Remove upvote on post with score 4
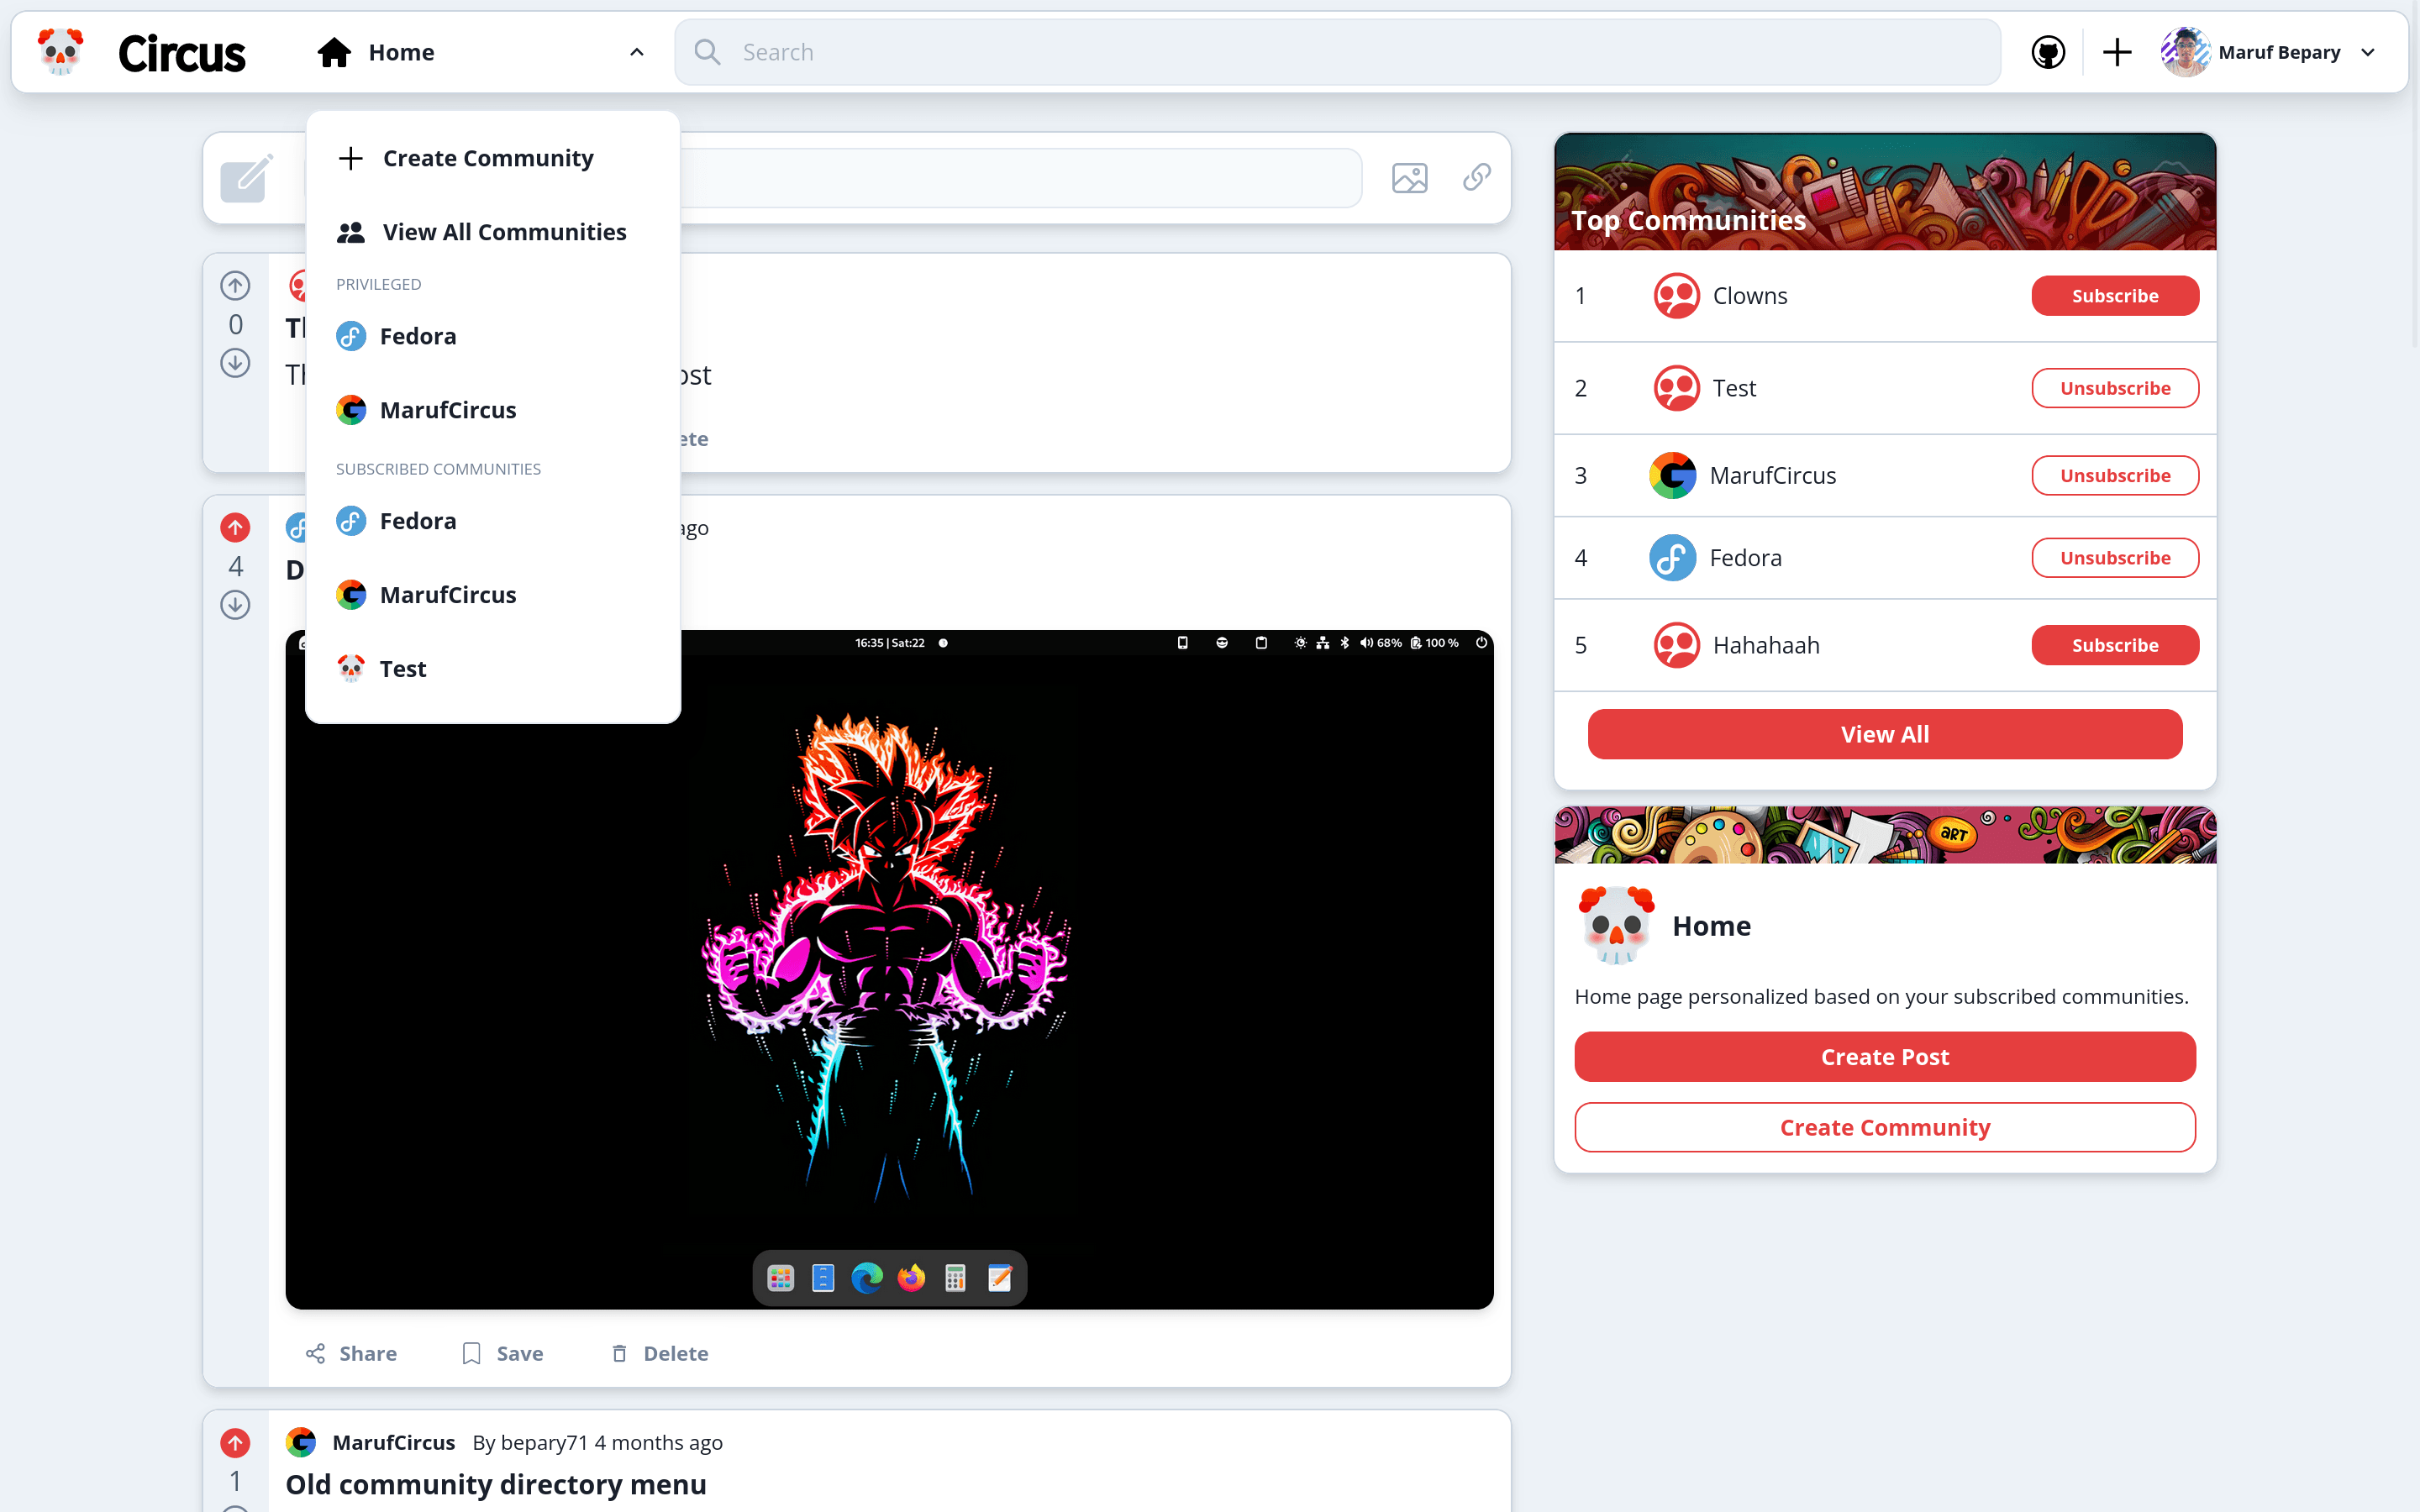The image size is (2420, 1512). (235, 528)
